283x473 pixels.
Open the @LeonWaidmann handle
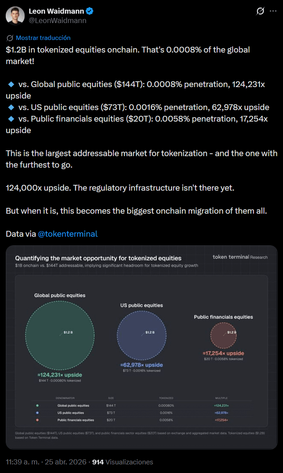click(57, 20)
